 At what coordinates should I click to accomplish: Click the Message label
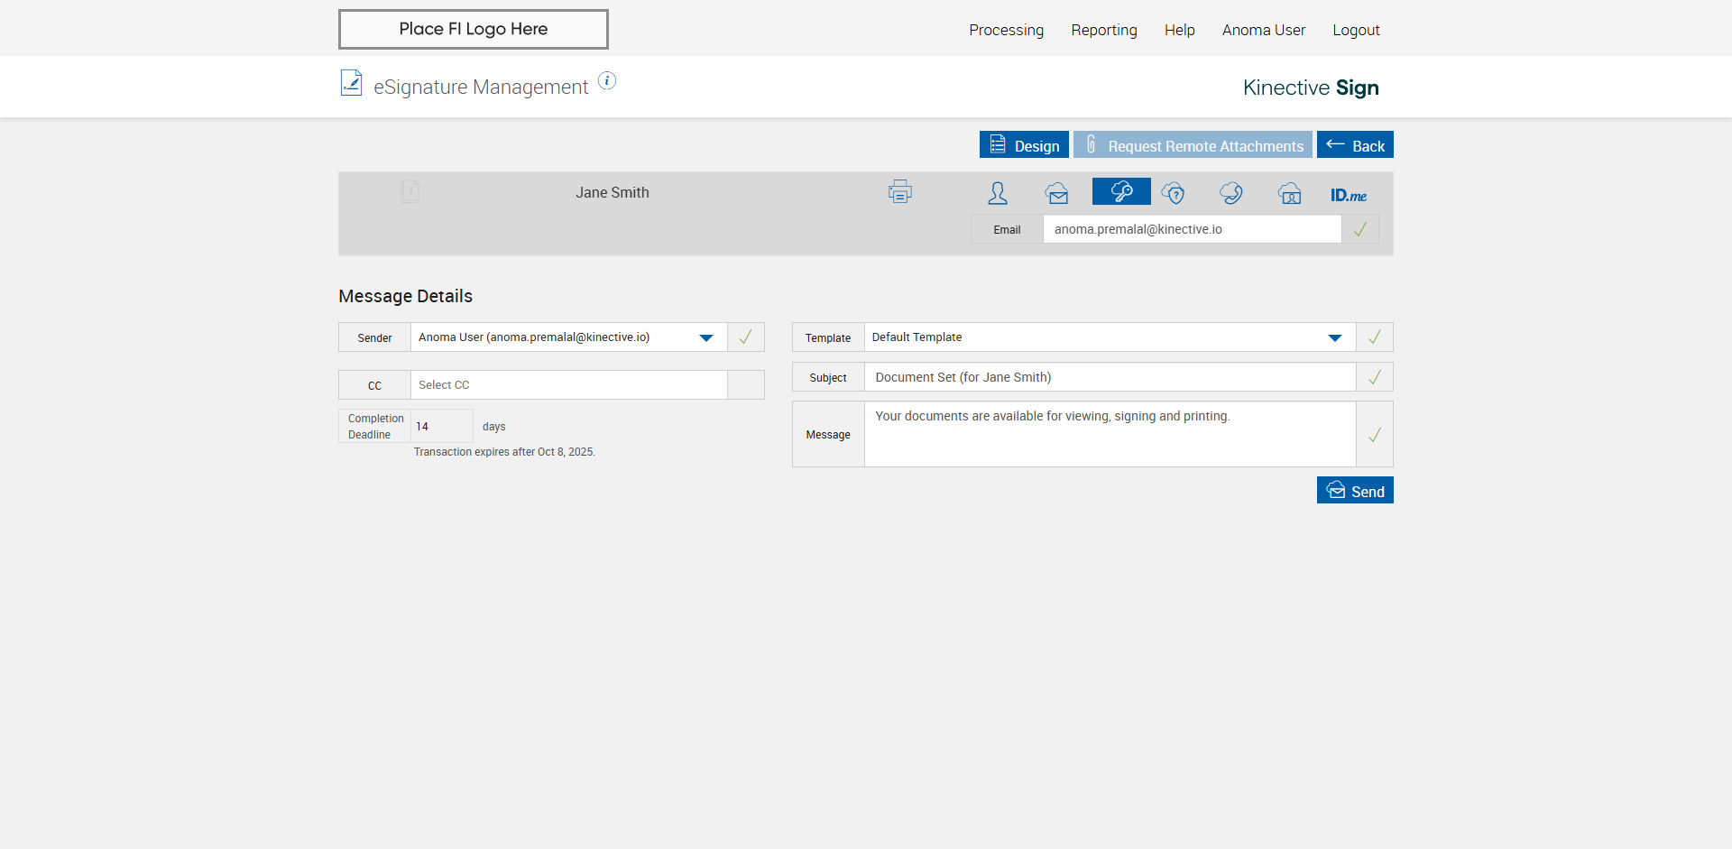[828, 435]
